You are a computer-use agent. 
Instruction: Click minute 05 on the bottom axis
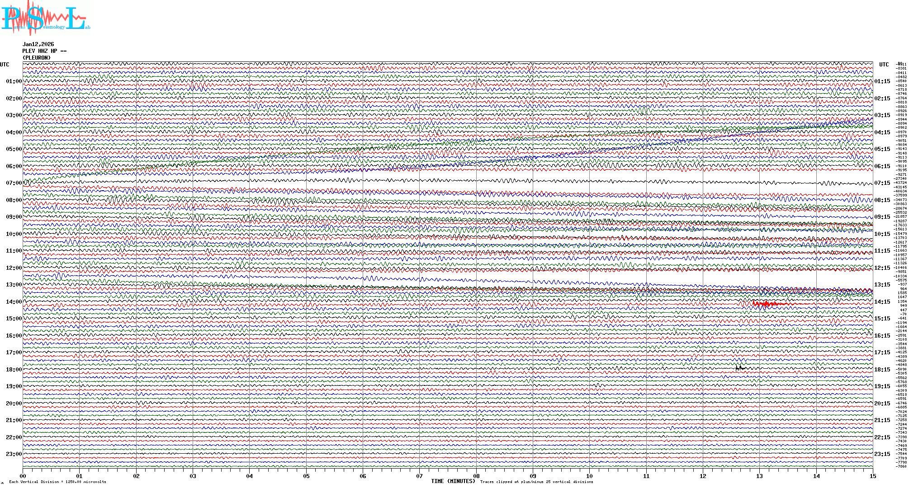pyautogui.click(x=306, y=476)
